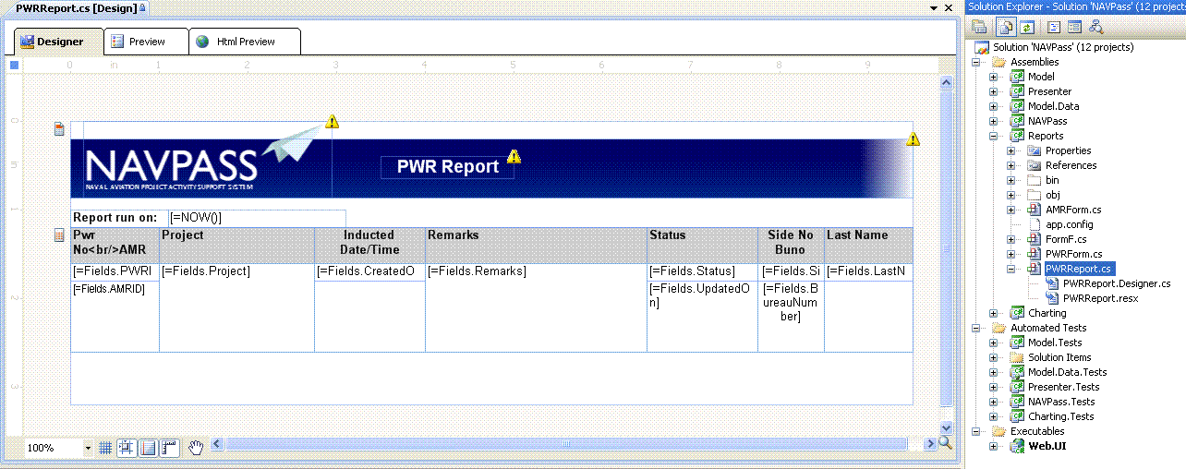The image size is (1186, 469).
Task: Expand the Model project node
Action: coord(993,77)
